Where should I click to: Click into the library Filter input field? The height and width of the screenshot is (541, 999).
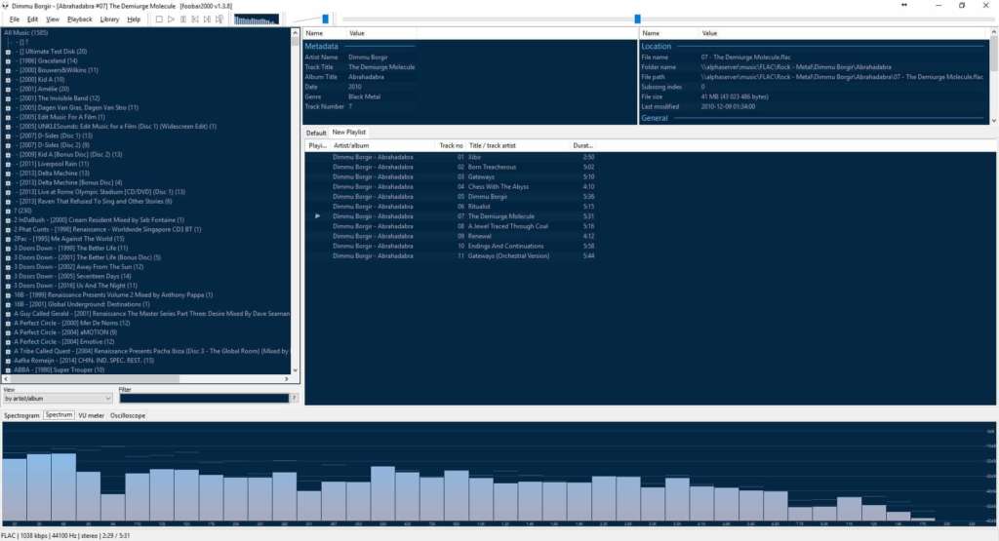click(204, 399)
